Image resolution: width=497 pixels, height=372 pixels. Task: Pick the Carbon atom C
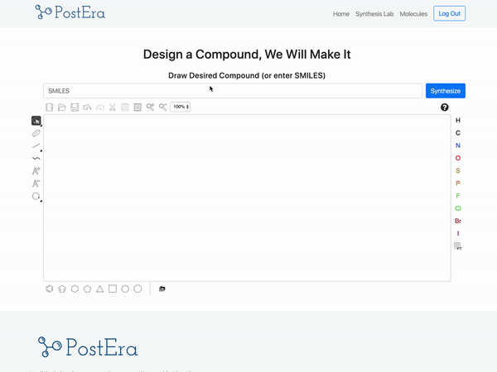click(458, 133)
